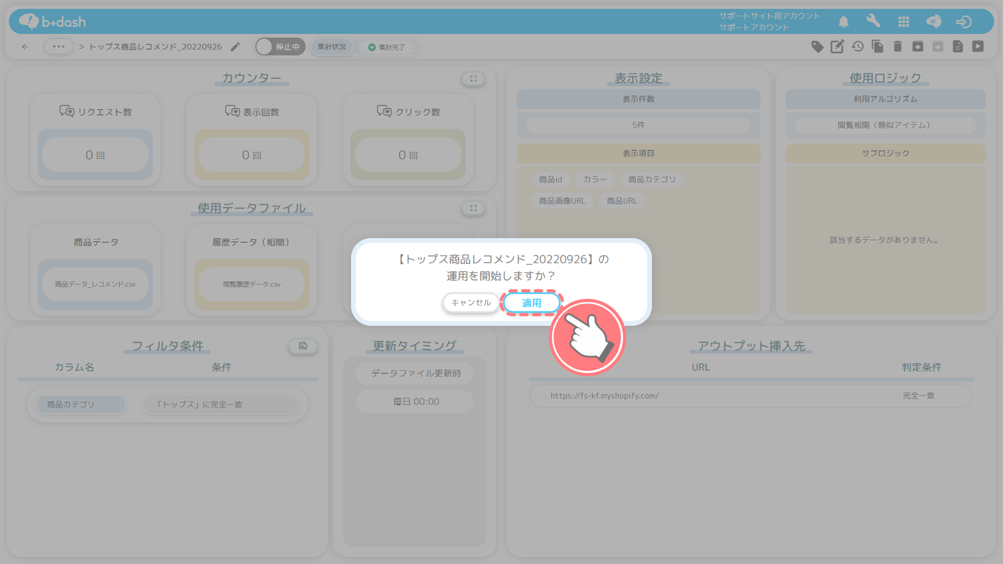Screen dimensions: 1003x564
Task: Click the play preview icon
Action: point(978,47)
